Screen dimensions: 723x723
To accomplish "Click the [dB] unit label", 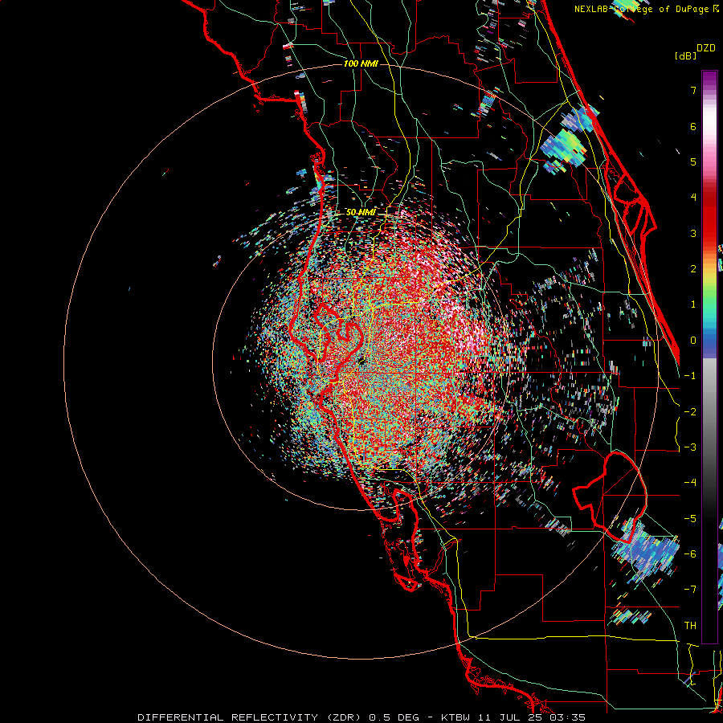I will coord(685,56).
